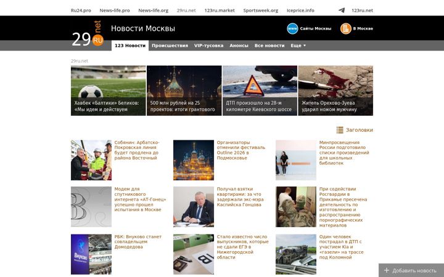Open headline Получал взятки квартирами
This screenshot has width=444, height=277.
[240, 197]
